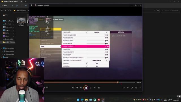This screenshot has width=181, height=102.
Task: Open recent locations dropdown in File Explorer
Action: coord(8,11)
